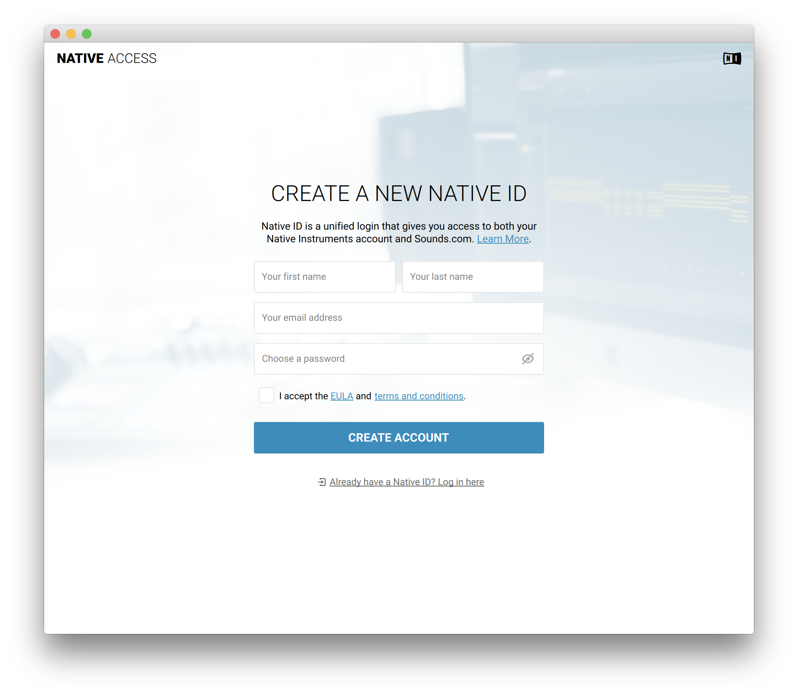Minimize the window with yellow button
The height and width of the screenshot is (697, 798).
(71, 34)
